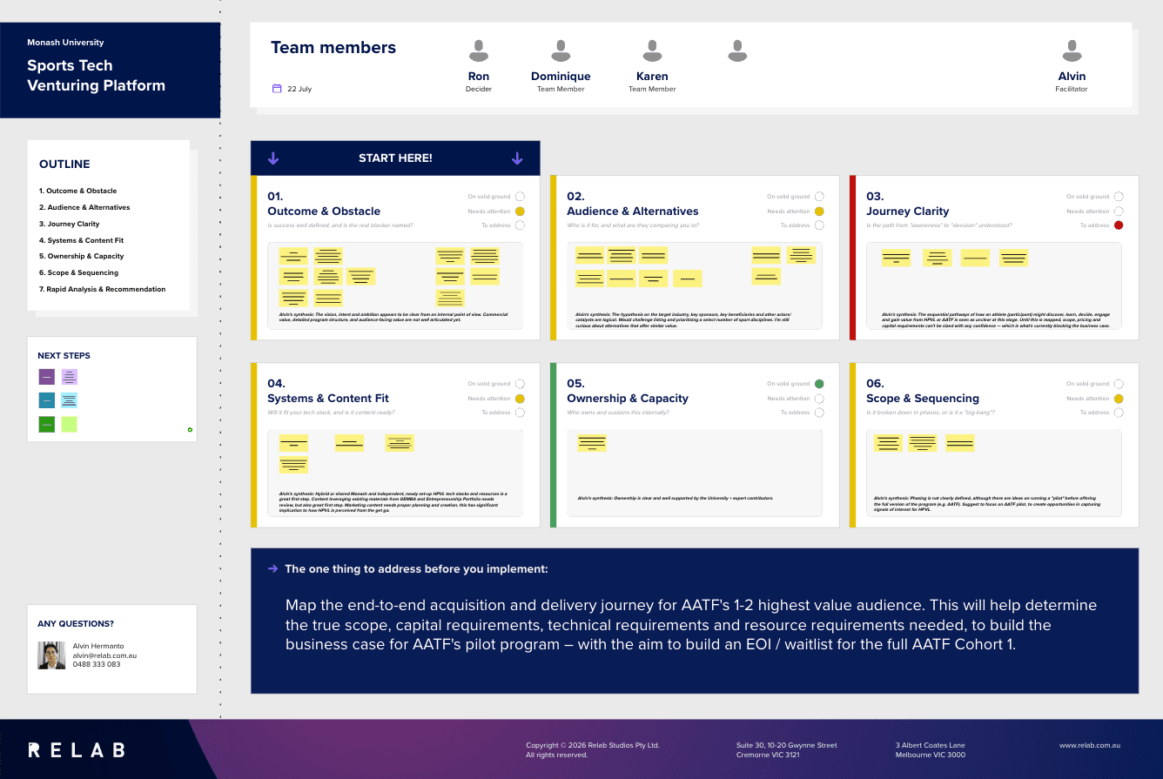Image resolution: width=1163 pixels, height=779 pixels.
Task: Click the RELAB logo in the footer
Action: point(77,750)
